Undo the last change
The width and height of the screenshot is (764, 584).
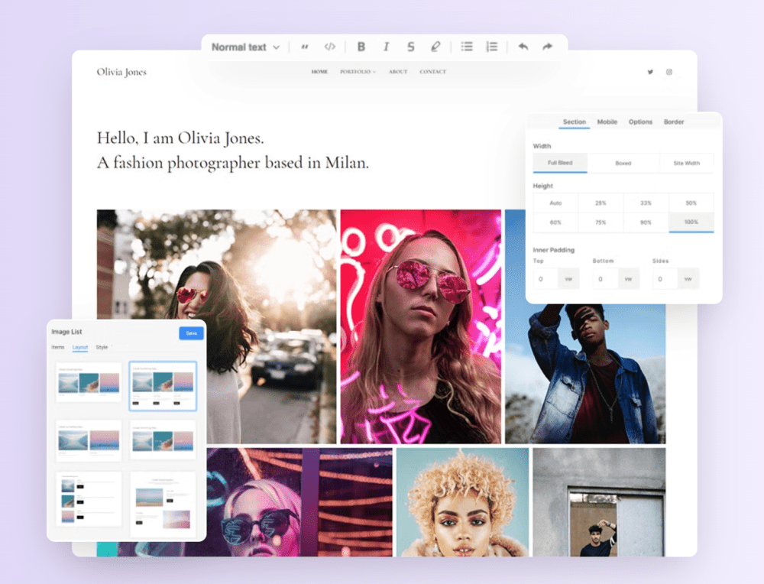point(523,47)
